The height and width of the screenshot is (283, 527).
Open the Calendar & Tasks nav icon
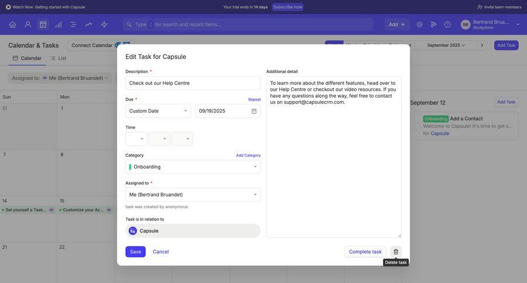click(43, 25)
